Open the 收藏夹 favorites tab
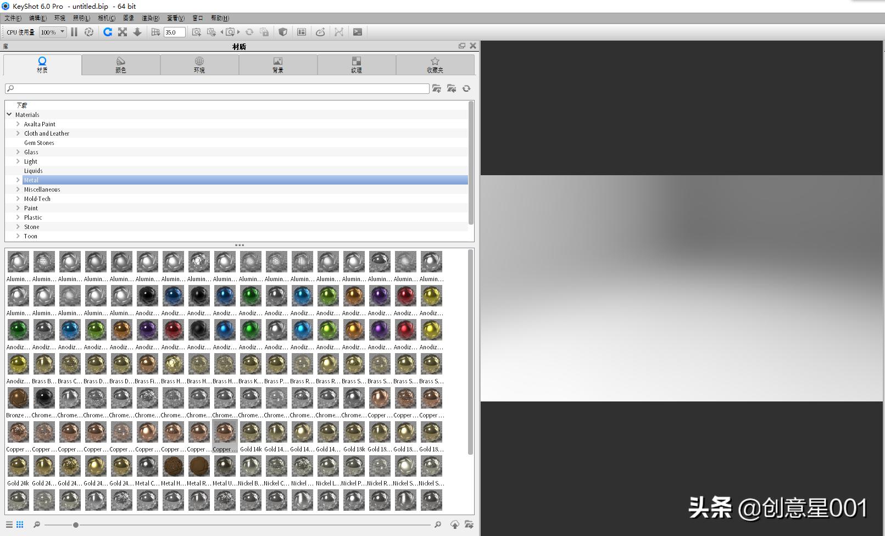Image resolution: width=885 pixels, height=536 pixels. [435, 65]
